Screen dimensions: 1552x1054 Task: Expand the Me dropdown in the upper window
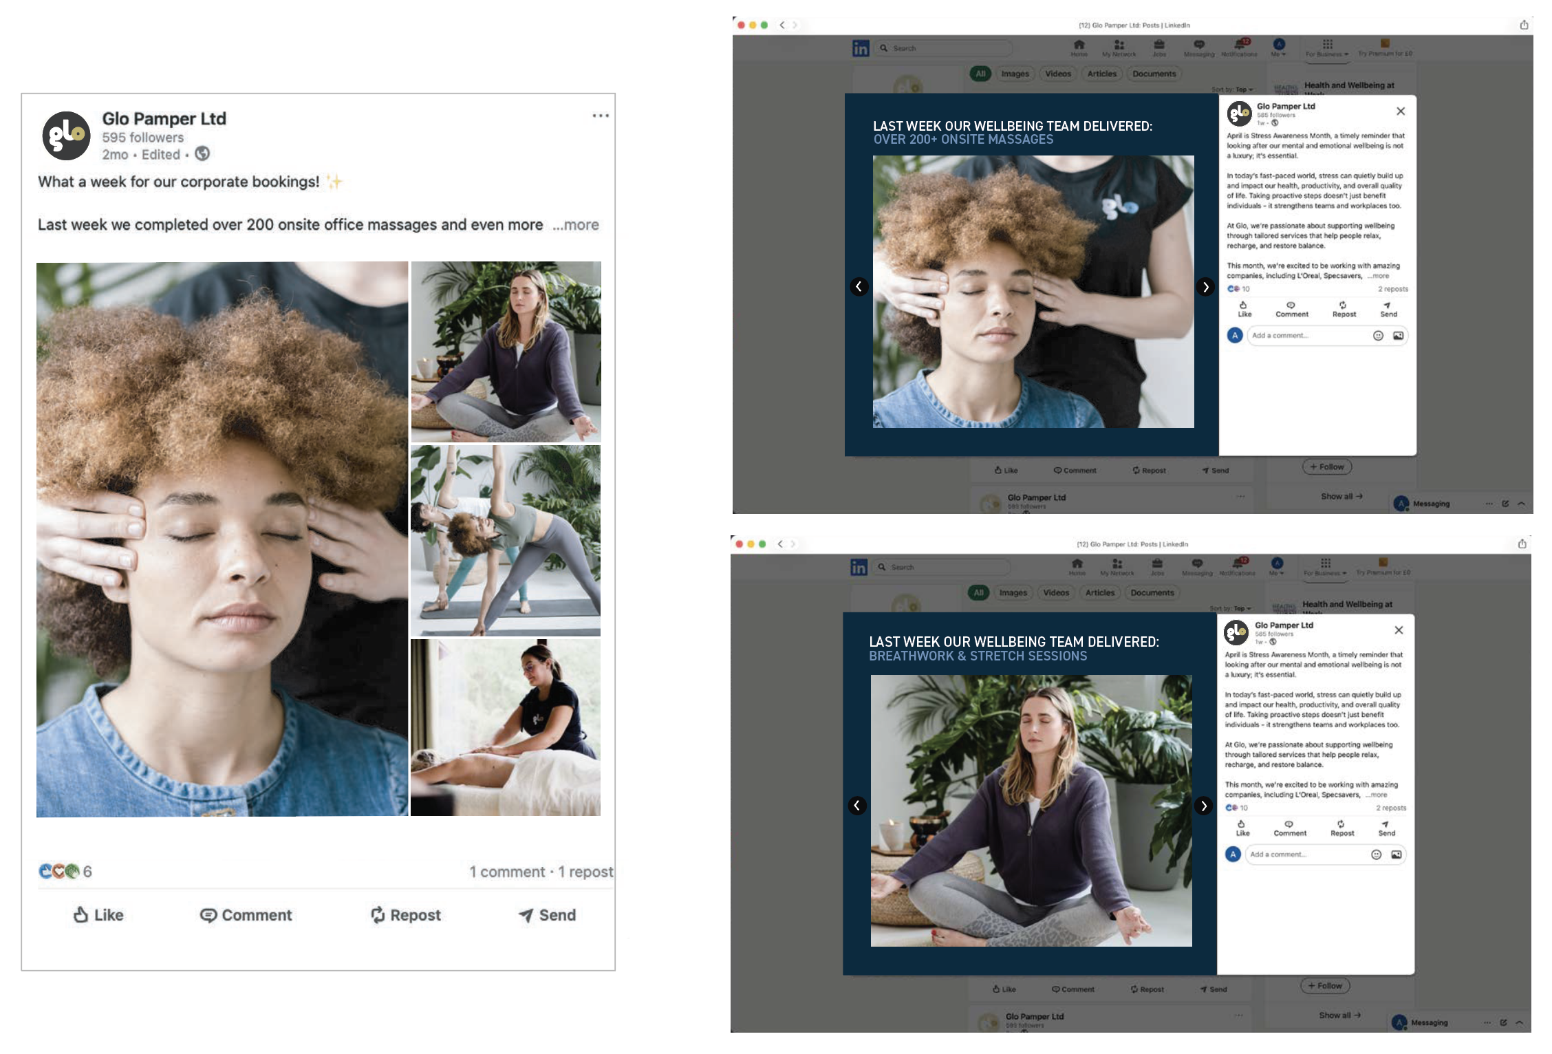[1278, 48]
